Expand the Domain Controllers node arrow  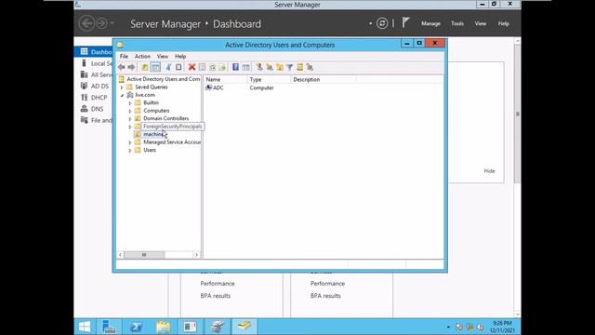(x=130, y=119)
